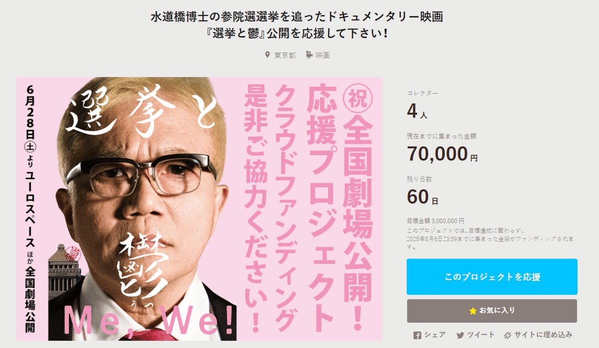Click the 目標金額 3,000,000円 text
This screenshot has height=348, width=599.
[x=436, y=220]
